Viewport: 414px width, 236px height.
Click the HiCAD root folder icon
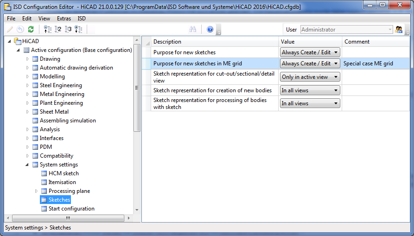(x=18, y=41)
